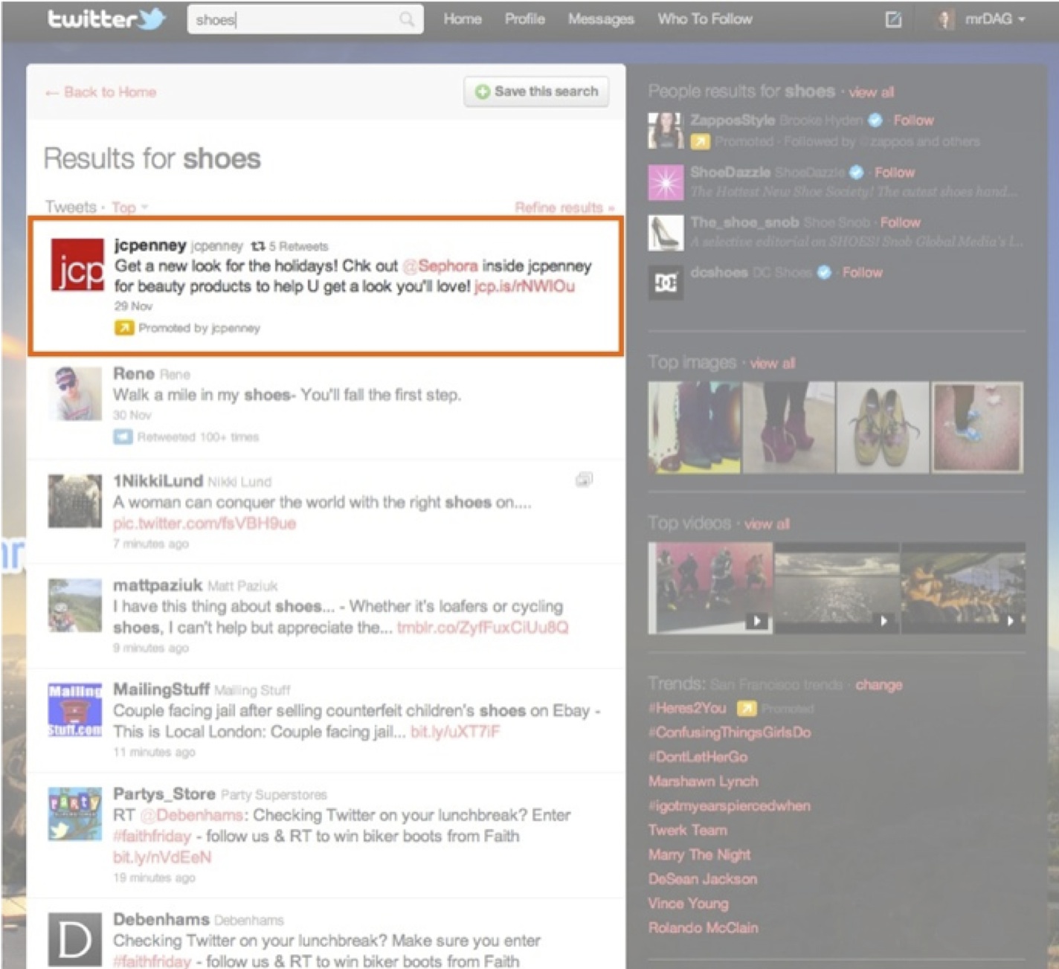
Task: View all people results for shoes
Action: pos(872,92)
